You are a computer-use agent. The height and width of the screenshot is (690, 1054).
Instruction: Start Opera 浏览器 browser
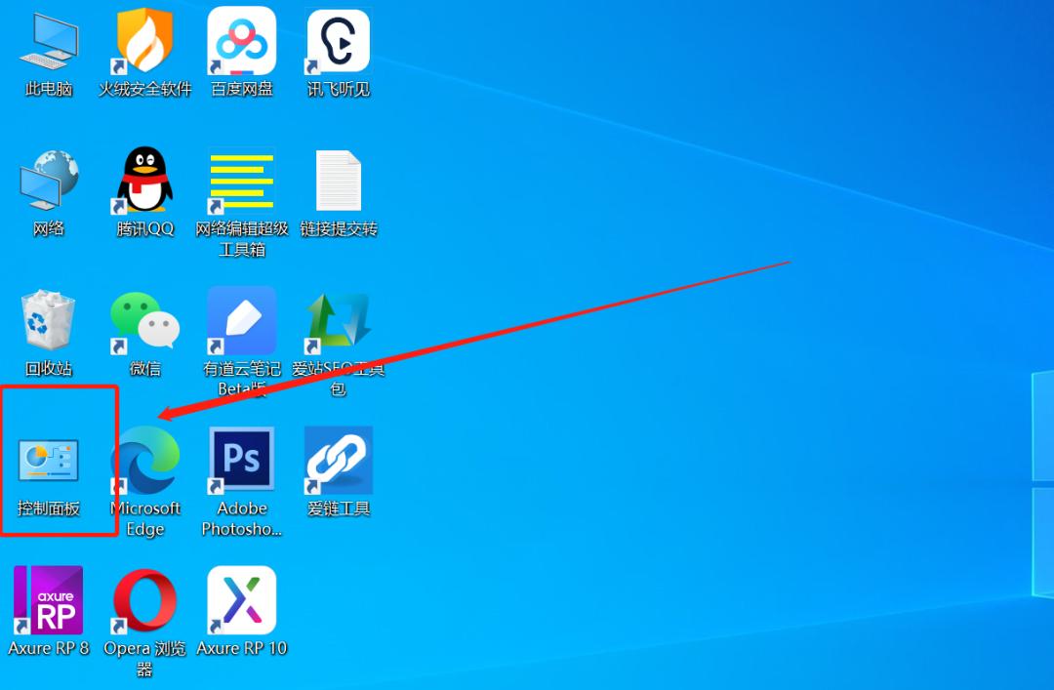143,599
